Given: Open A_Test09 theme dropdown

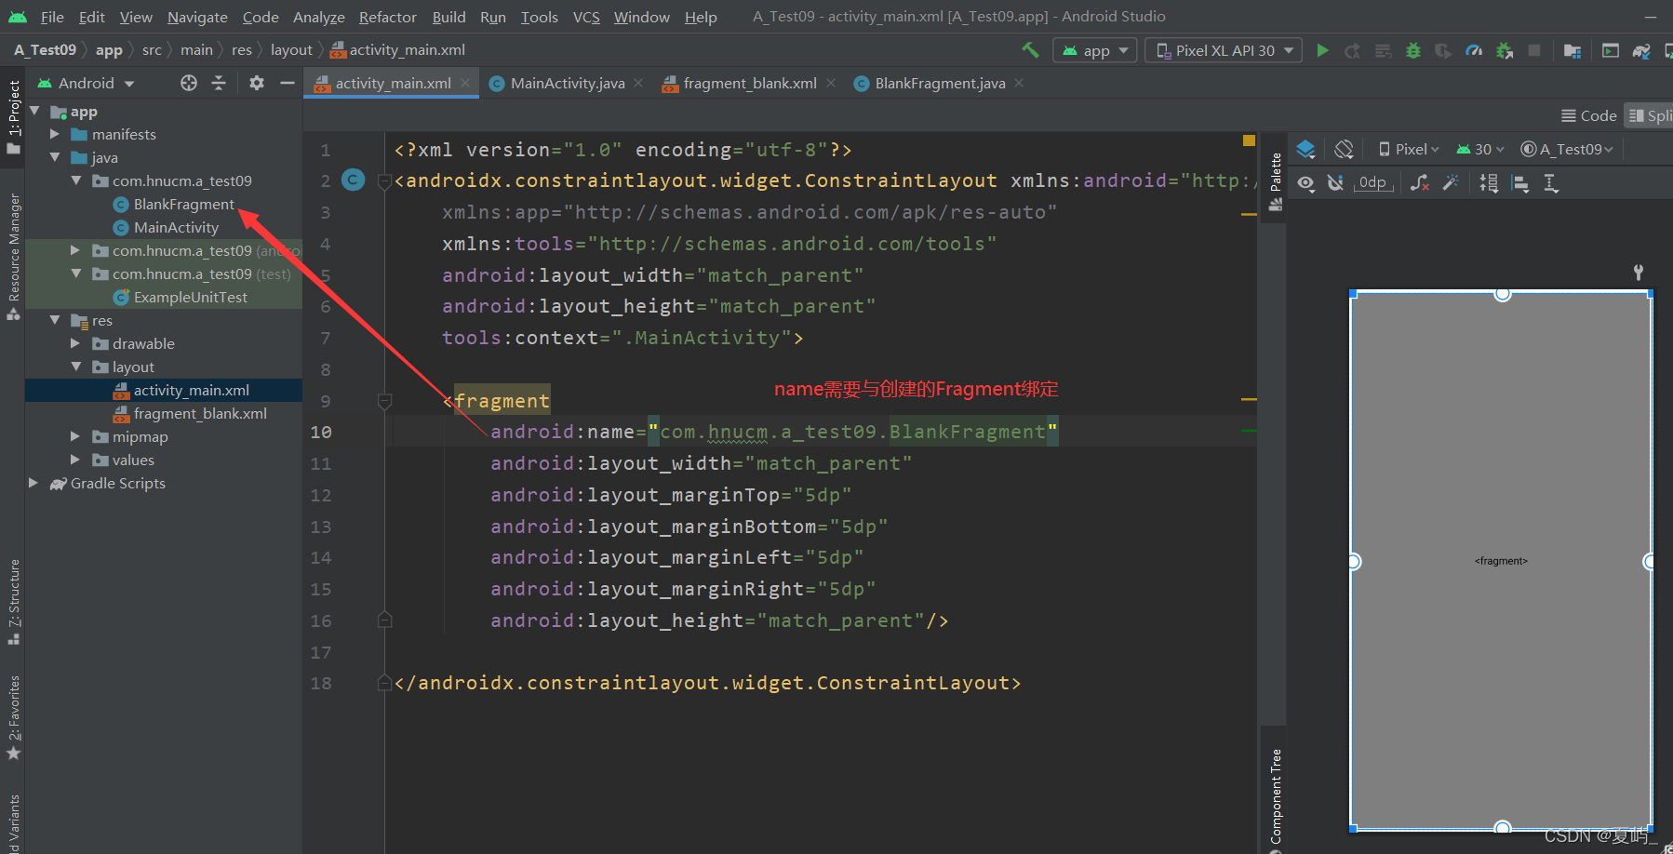Looking at the screenshot, I should point(1567,149).
